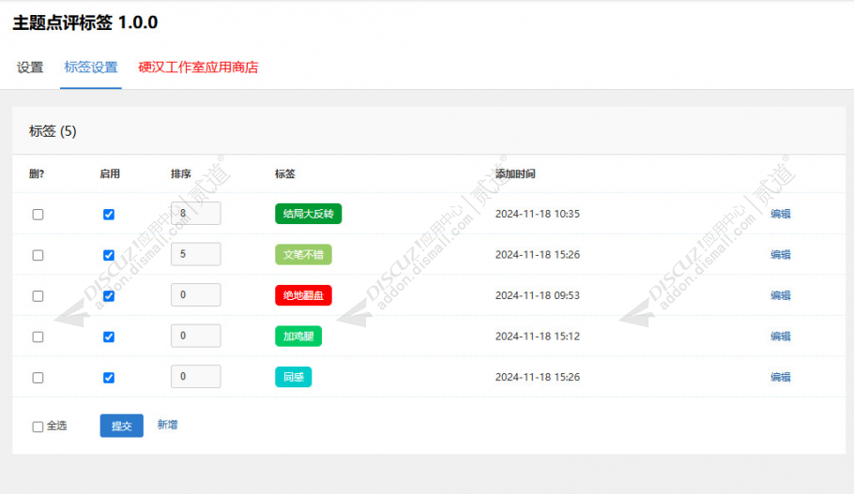Focus the sort field in 同感 row
This screenshot has width=854, height=494.
[195, 377]
